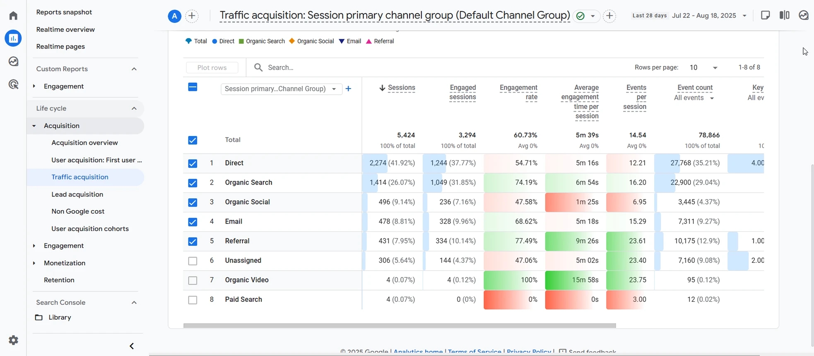This screenshot has height=356, width=814.
Task: Open the Explore icon in left rail
Action: point(13,62)
